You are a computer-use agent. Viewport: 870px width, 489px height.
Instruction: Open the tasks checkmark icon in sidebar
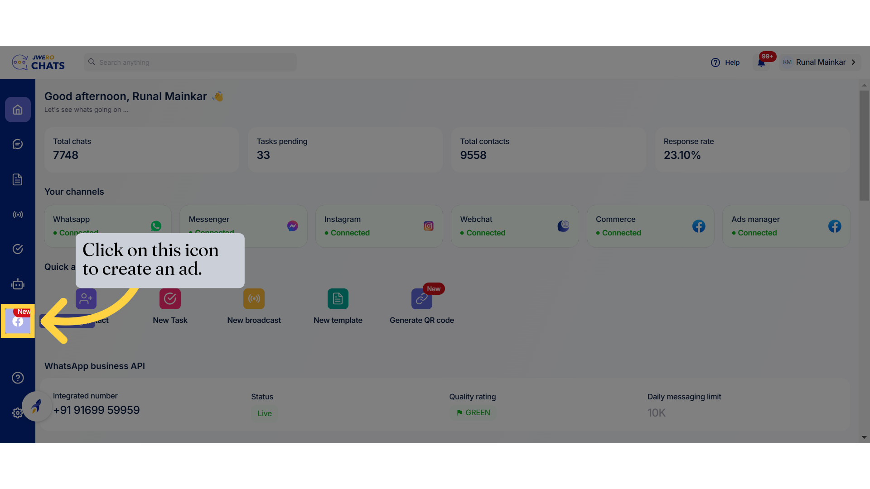tap(18, 249)
